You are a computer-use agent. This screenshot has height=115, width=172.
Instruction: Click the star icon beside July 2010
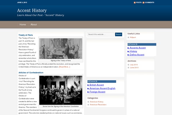point(128,65)
